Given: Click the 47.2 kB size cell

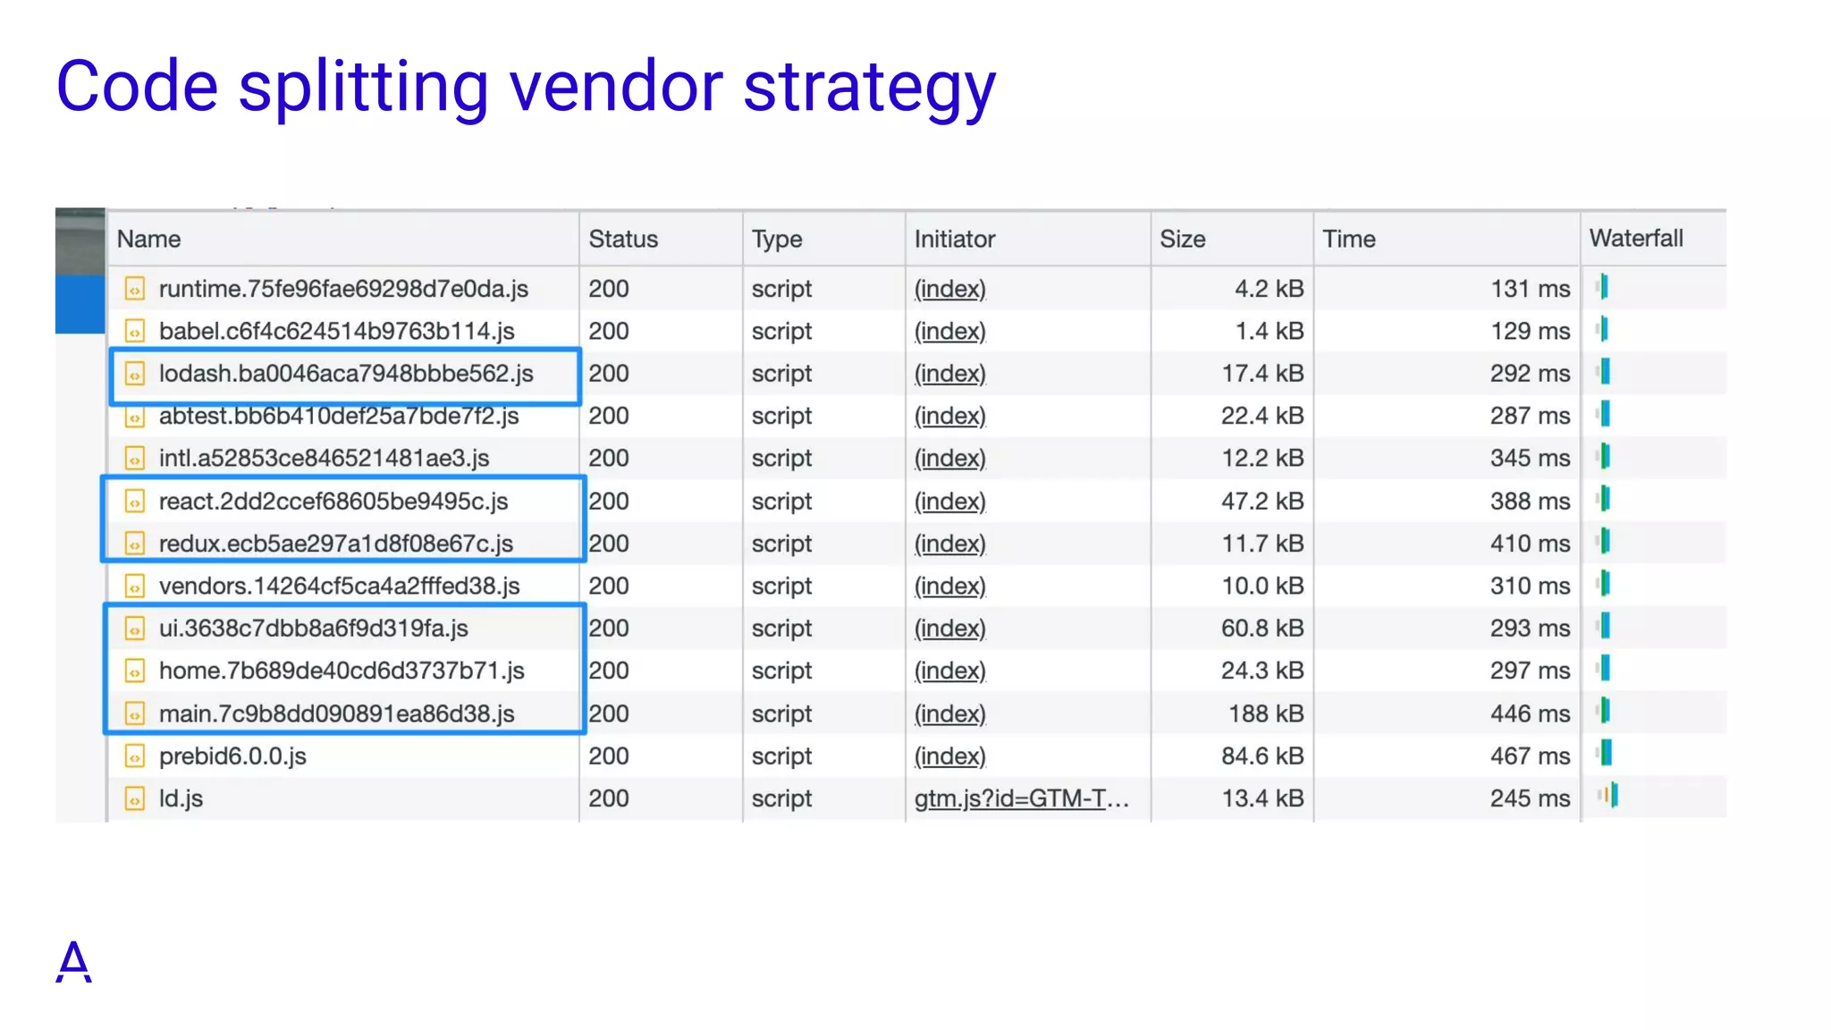Looking at the screenshot, I should point(1262,502).
